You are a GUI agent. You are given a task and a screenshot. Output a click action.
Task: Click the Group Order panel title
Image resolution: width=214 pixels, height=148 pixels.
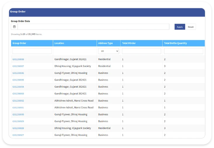click(18, 12)
